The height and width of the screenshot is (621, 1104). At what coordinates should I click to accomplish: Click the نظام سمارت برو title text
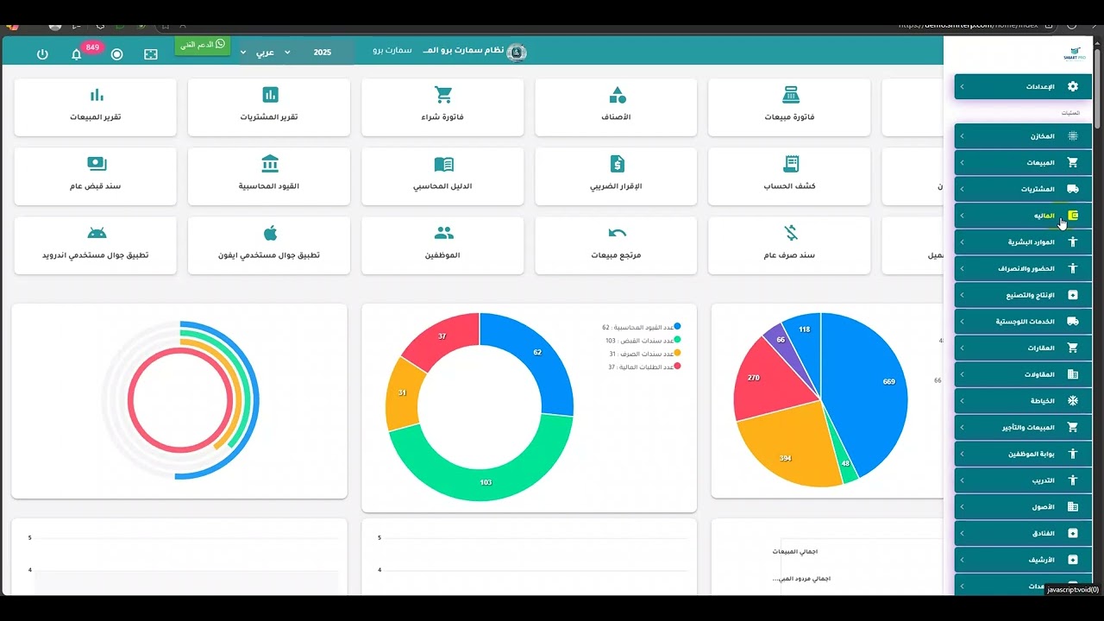pyautogui.click(x=464, y=52)
